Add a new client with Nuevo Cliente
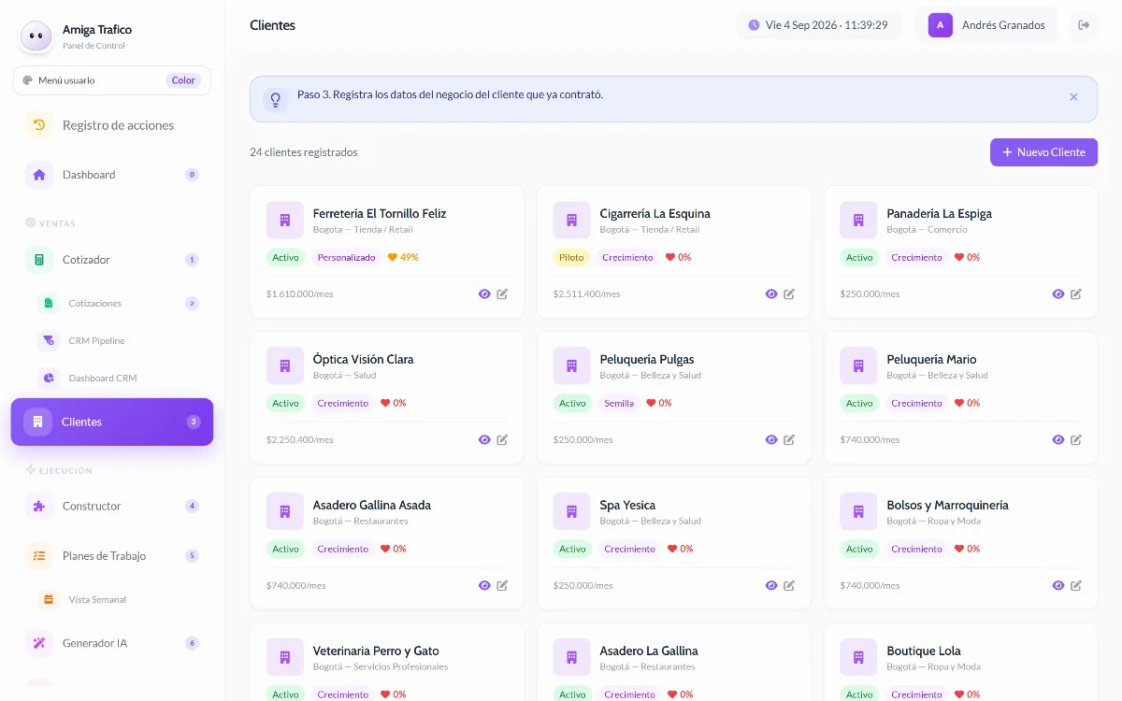The height and width of the screenshot is (701, 1122). point(1043,152)
